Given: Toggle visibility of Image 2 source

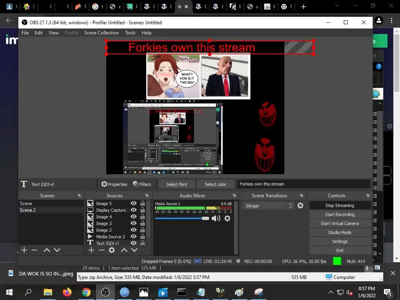Looking at the screenshot, I should 134,230.
